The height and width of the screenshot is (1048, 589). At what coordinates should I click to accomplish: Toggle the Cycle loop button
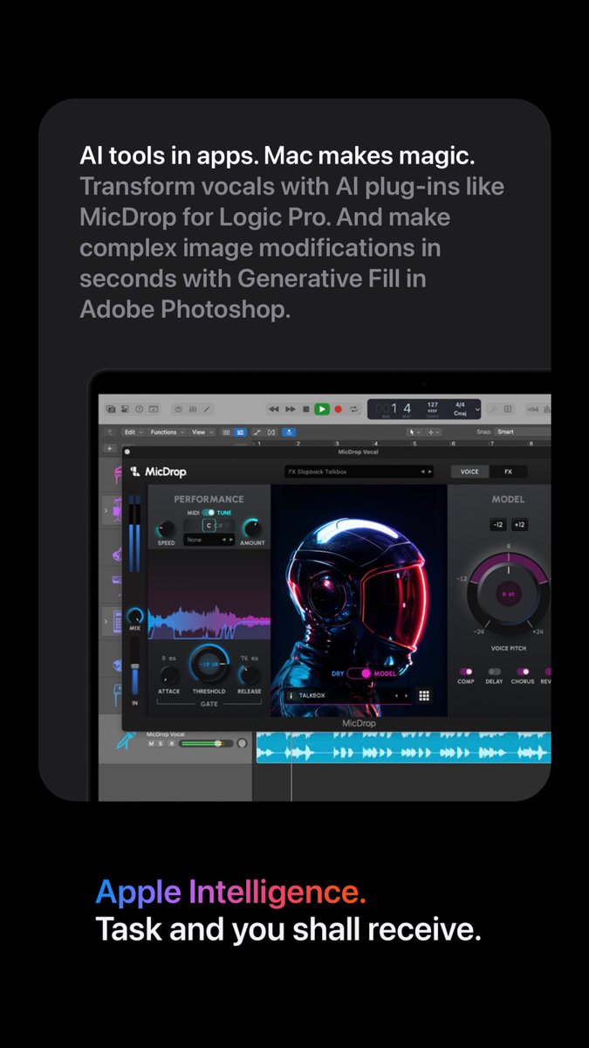click(x=353, y=409)
